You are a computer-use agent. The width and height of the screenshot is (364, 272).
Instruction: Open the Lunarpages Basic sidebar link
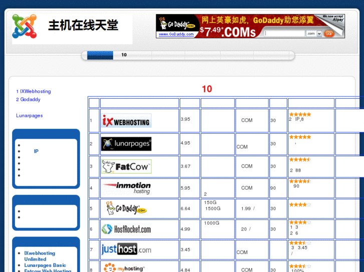click(45, 266)
